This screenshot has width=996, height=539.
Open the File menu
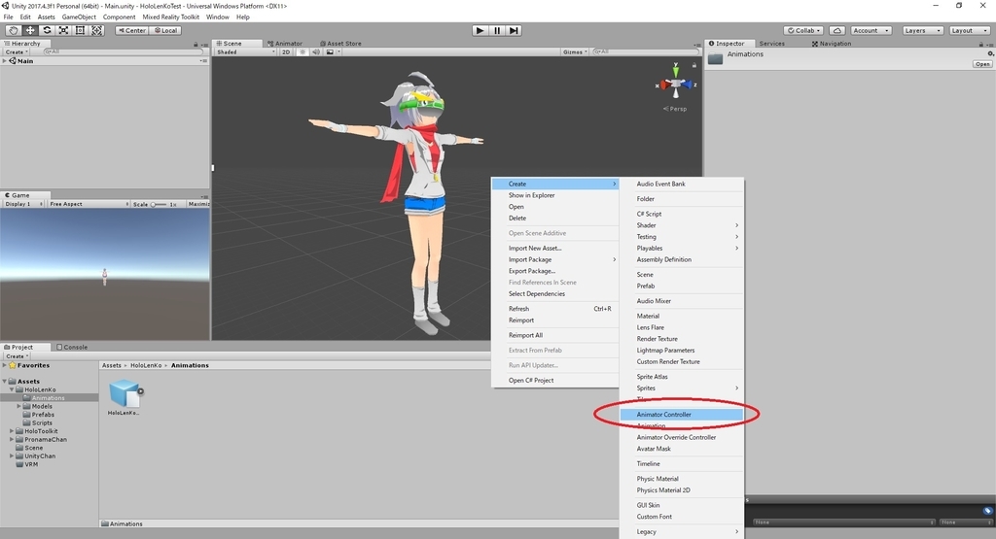tap(8, 17)
